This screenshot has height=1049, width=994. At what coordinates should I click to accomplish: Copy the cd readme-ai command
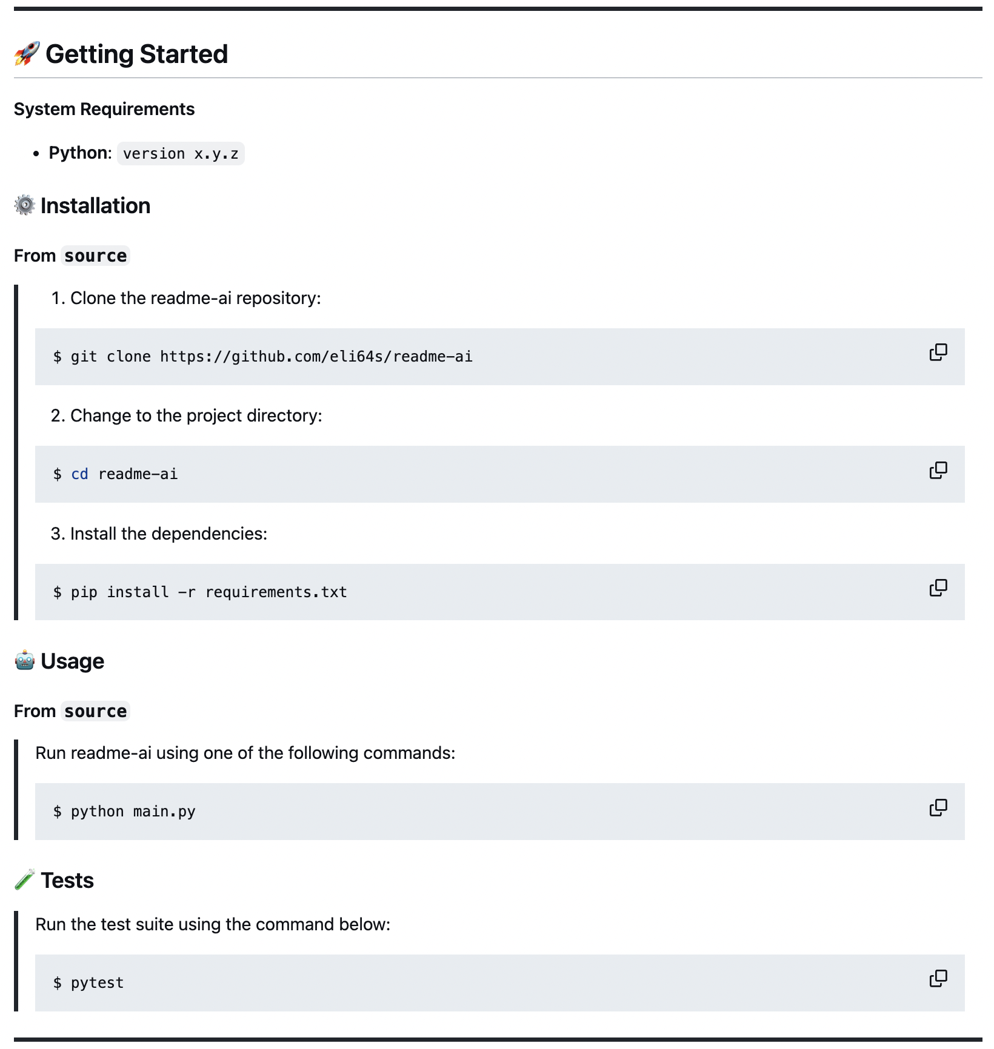(938, 470)
